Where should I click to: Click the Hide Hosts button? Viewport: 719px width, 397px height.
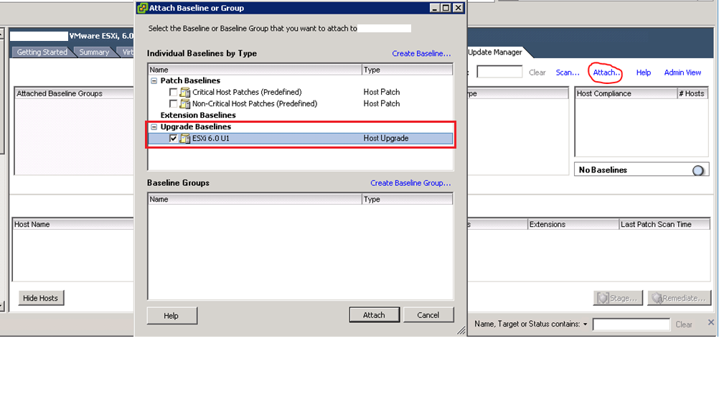(x=40, y=298)
